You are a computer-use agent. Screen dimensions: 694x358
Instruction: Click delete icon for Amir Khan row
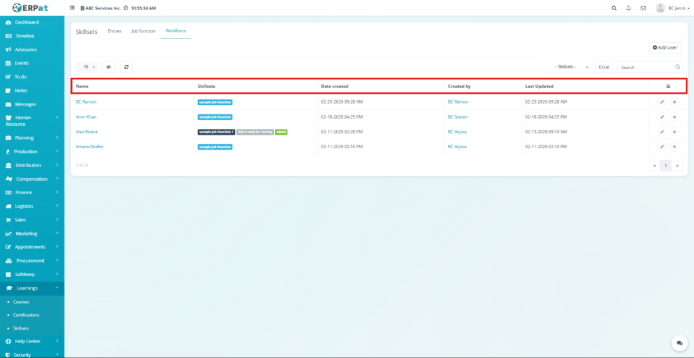point(674,116)
